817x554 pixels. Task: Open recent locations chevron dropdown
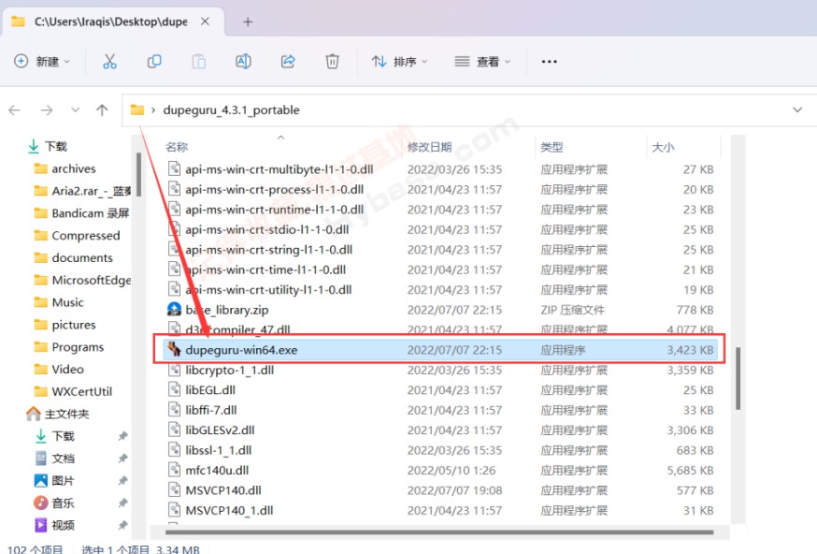pos(76,110)
